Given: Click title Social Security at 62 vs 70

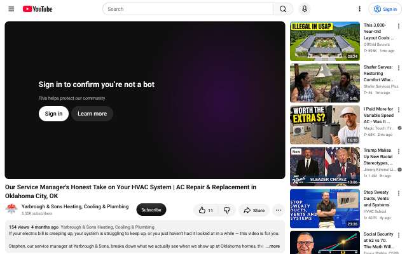Looking at the screenshot, I should [x=378, y=241].
